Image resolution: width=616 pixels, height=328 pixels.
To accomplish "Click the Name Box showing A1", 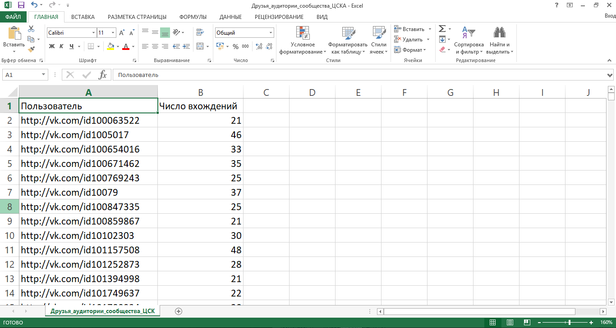I will click(25, 75).
